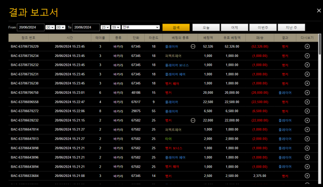Click the 테이블 column header

coord(100,38)
